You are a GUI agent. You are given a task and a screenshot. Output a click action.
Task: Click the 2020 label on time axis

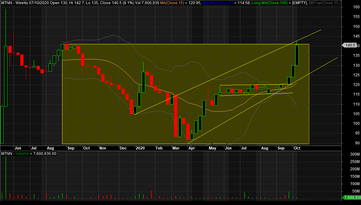point(140,148)
